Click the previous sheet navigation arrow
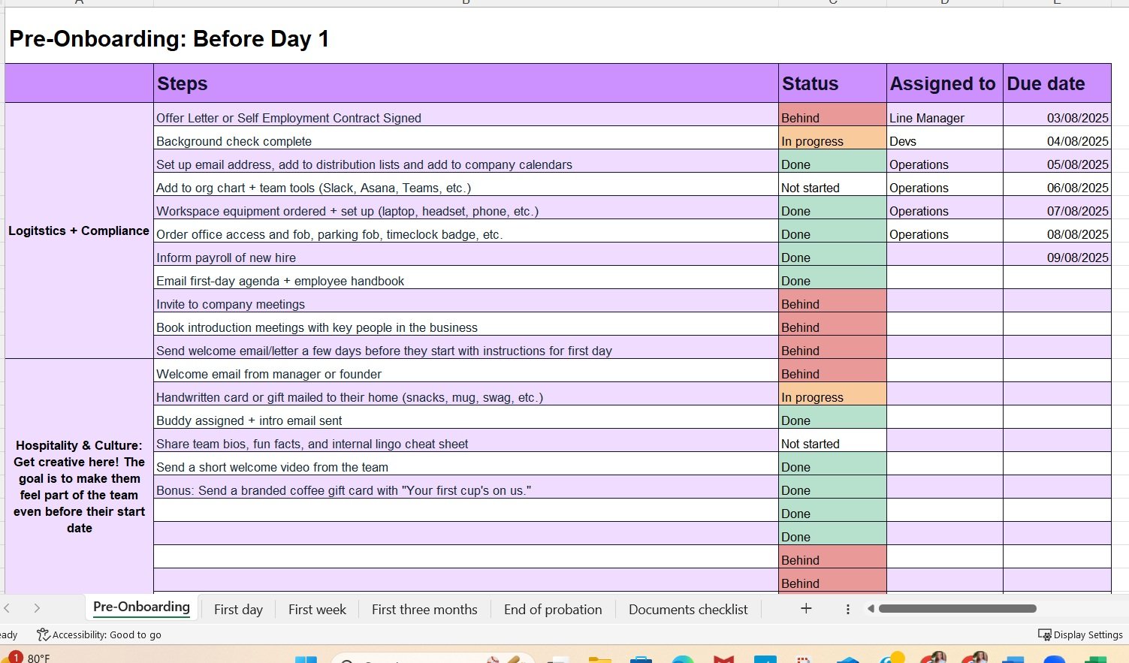The width and height of the screenshot is (1129, 663). [x=8, y=609]
